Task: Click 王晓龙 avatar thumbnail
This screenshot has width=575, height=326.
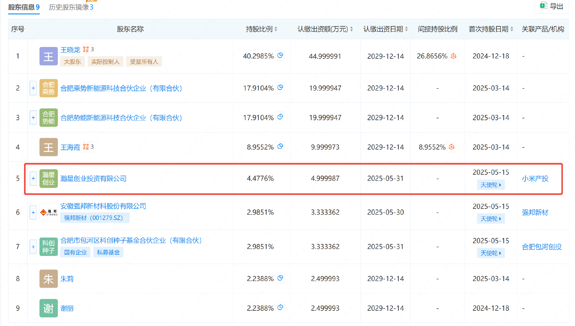Action: 49,56
